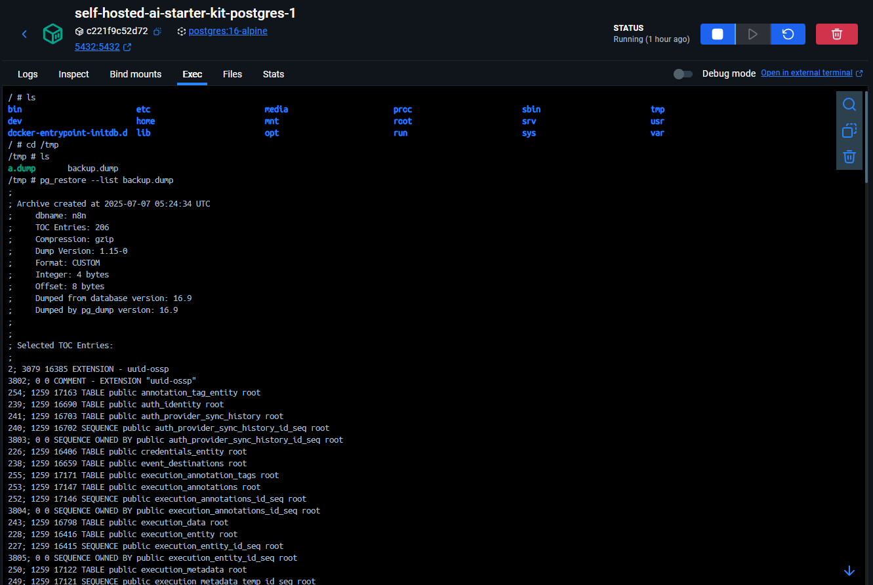Click the container name title

click(x=185, y=12)
